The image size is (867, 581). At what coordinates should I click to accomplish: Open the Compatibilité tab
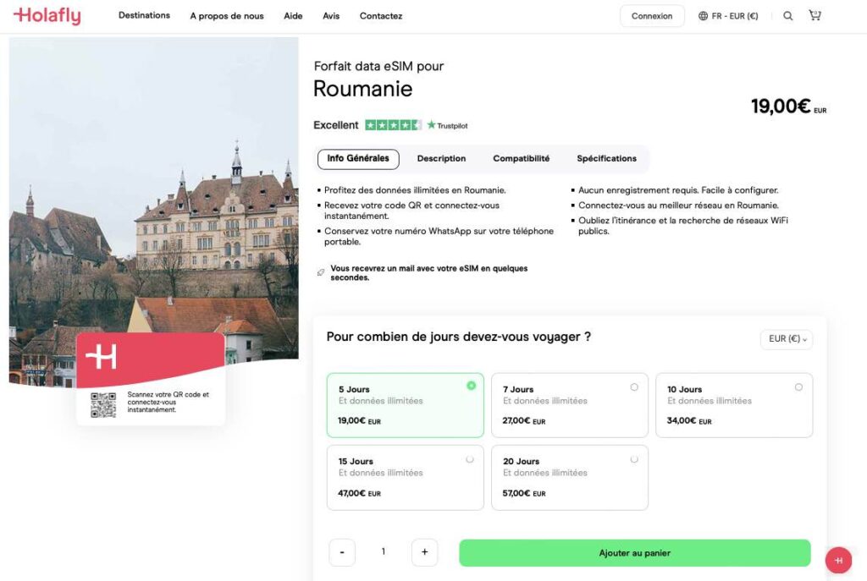521,158
